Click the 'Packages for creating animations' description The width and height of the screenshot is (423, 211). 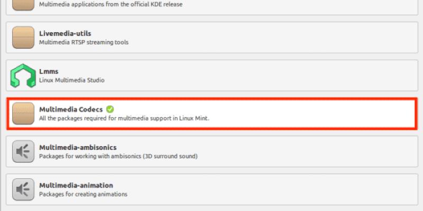pyautogui.click(x=83, y=194)
